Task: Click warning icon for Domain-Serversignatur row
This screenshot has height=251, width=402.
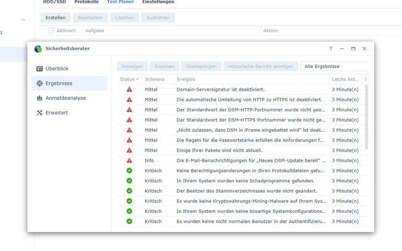Action: pos(129,89)
